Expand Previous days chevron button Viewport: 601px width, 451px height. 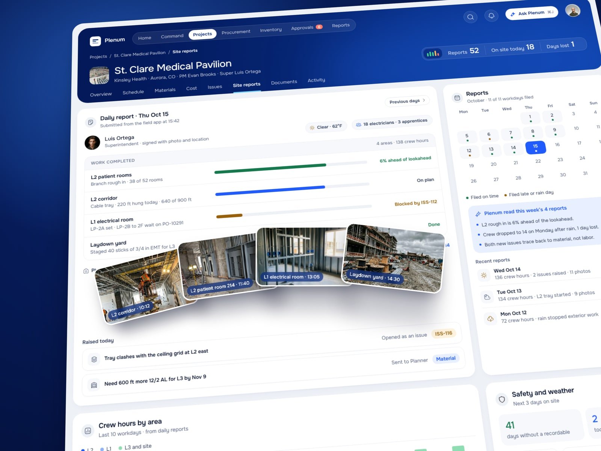(x=407, y=101)
